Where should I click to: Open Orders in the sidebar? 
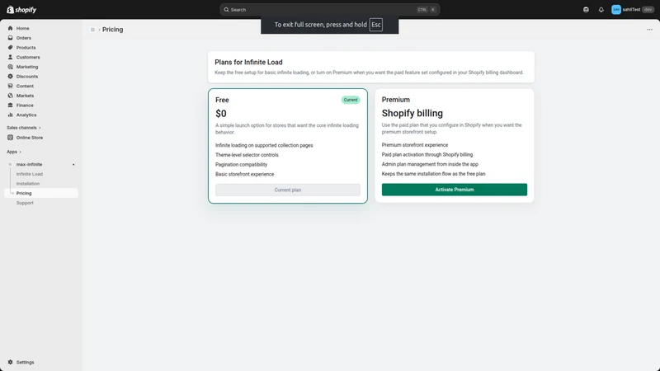coord(24,38)
